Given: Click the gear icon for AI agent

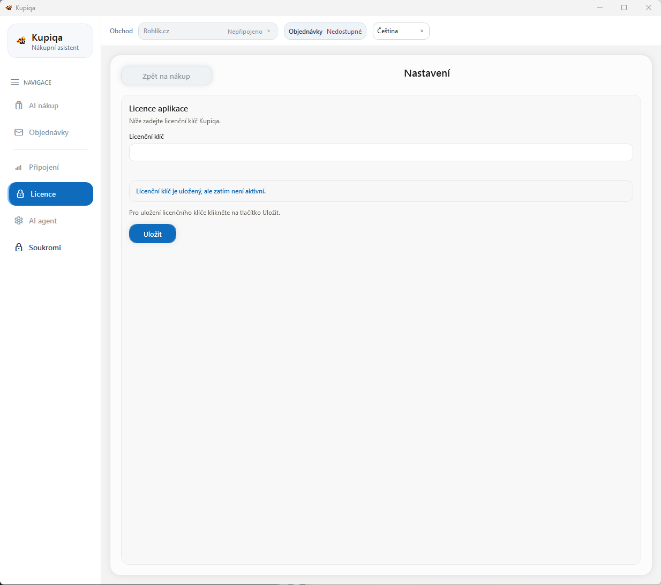Looking at the screenshot, I should 19,221.
